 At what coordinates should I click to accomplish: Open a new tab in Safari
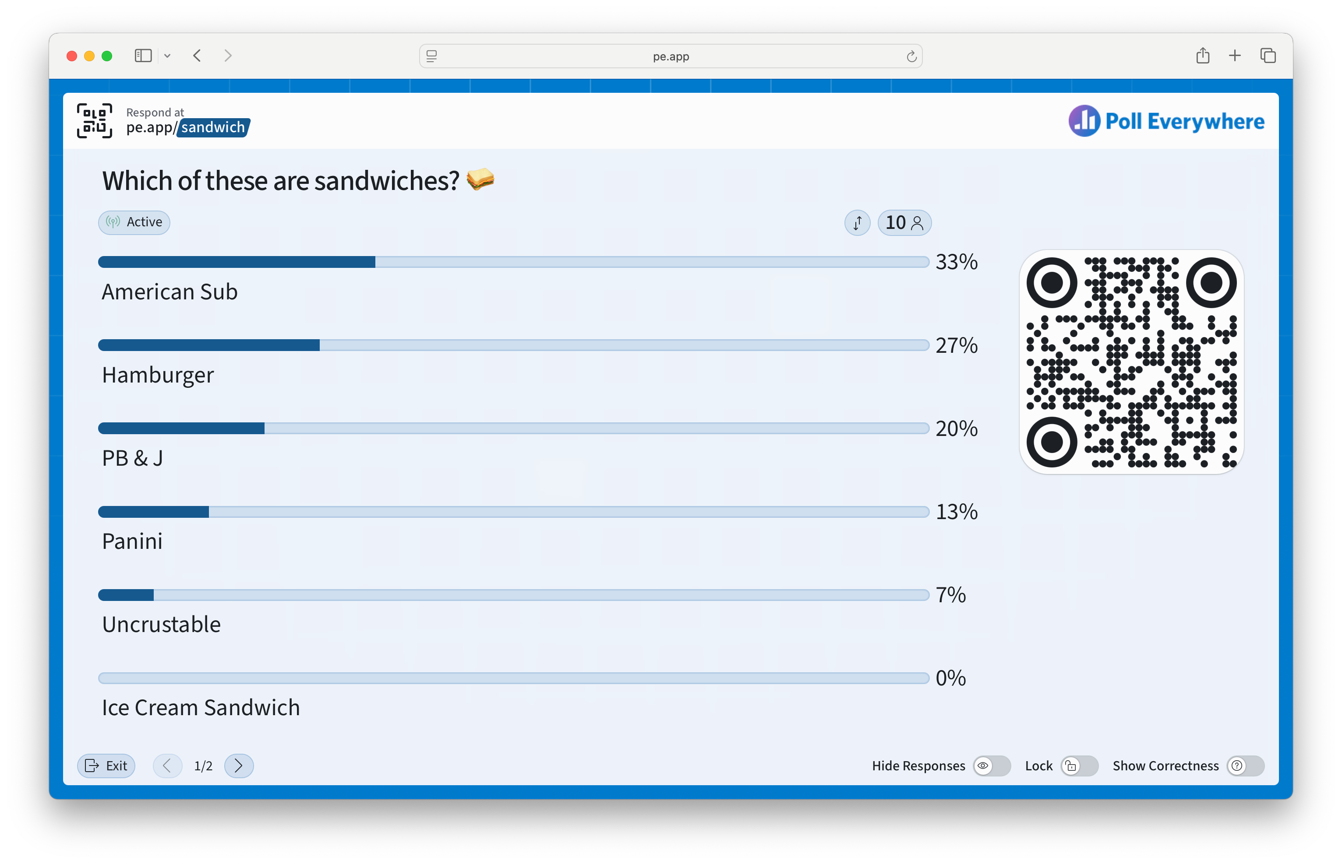tap(1234, 56)
